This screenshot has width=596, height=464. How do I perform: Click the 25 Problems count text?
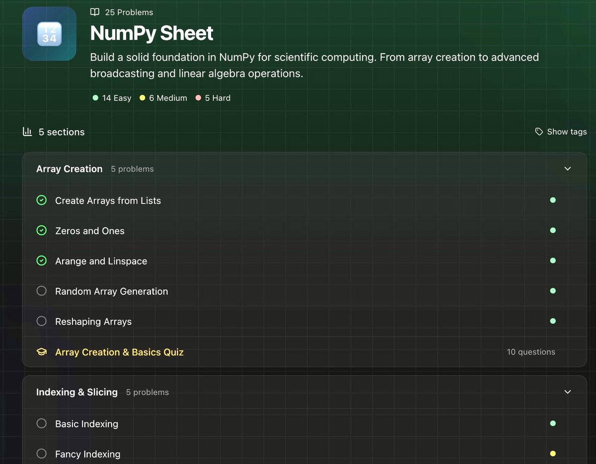[x=129, y=12]
